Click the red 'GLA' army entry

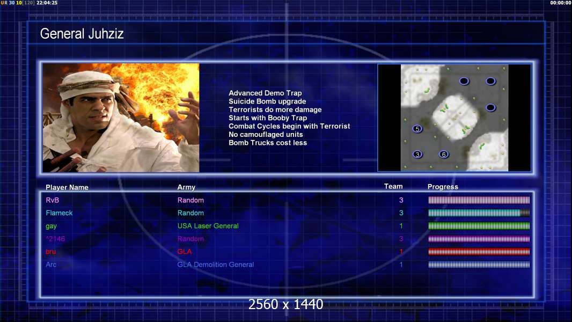click(x=185, y=252)
